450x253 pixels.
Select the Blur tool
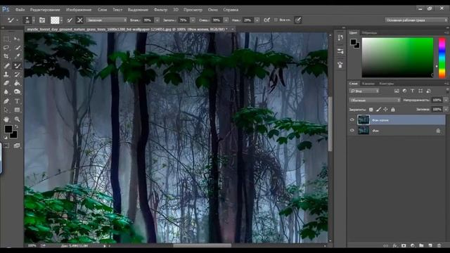(6, 92)
